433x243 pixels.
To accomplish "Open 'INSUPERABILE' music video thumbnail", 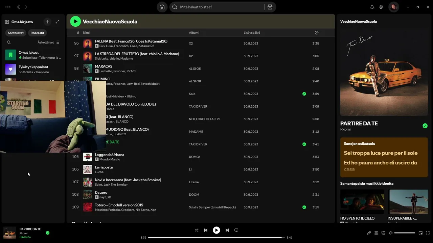I will click(408, 201).
